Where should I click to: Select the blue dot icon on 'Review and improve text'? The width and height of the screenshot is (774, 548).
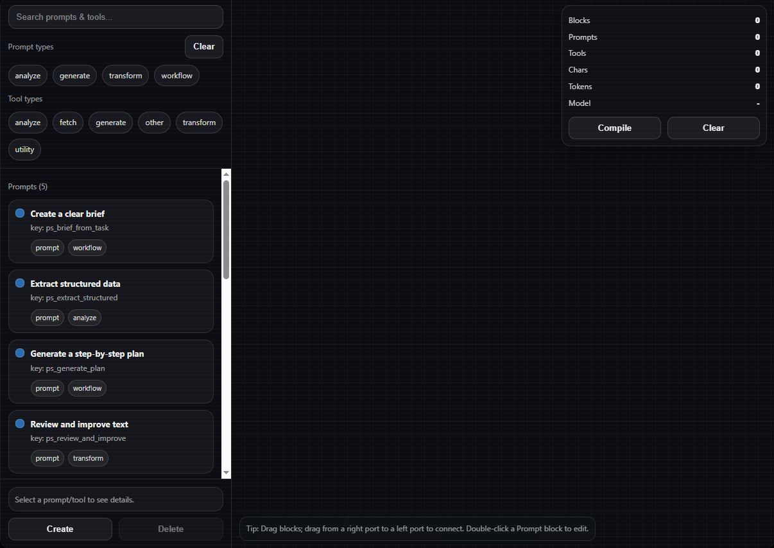point(19,424)
